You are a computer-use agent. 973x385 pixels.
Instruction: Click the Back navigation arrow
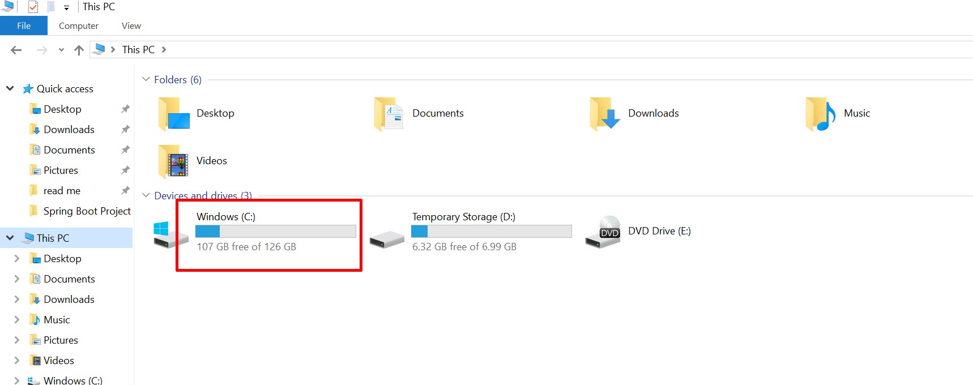tap(16, 50)
